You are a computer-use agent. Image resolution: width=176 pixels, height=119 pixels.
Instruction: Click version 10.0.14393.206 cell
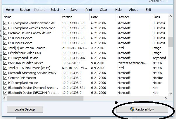point(74,58)
